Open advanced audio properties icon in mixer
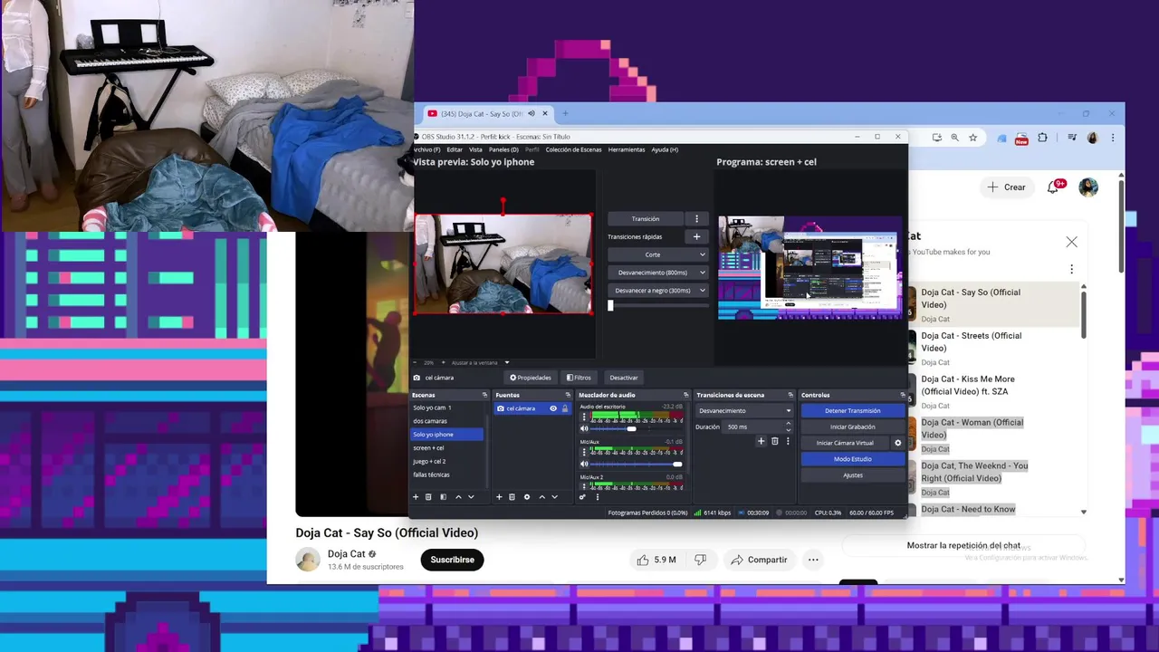This screenshot has width=1159, height=652. pos(582,497)
